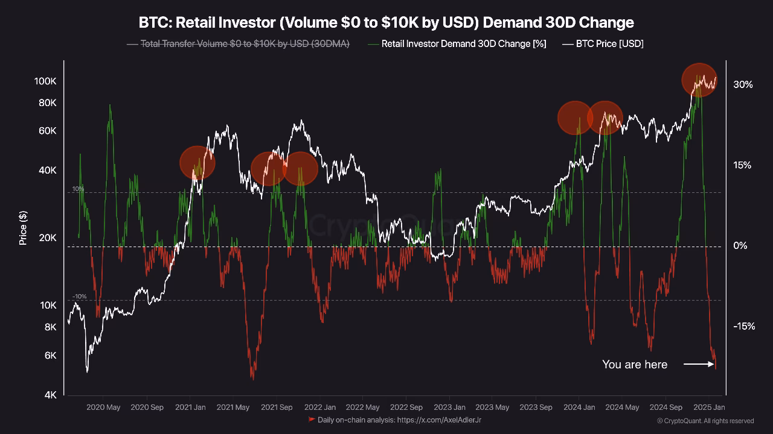Click the red circle marker above 2024 Jan

pos(575,118)
